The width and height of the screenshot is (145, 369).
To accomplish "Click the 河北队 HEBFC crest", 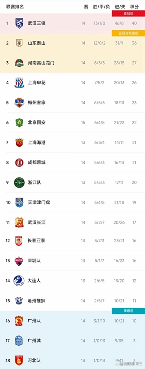I will coord(19,361).
